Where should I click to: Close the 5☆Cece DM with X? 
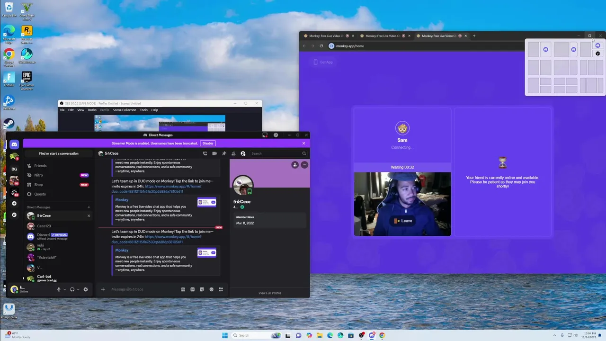(x=89, y=215)
